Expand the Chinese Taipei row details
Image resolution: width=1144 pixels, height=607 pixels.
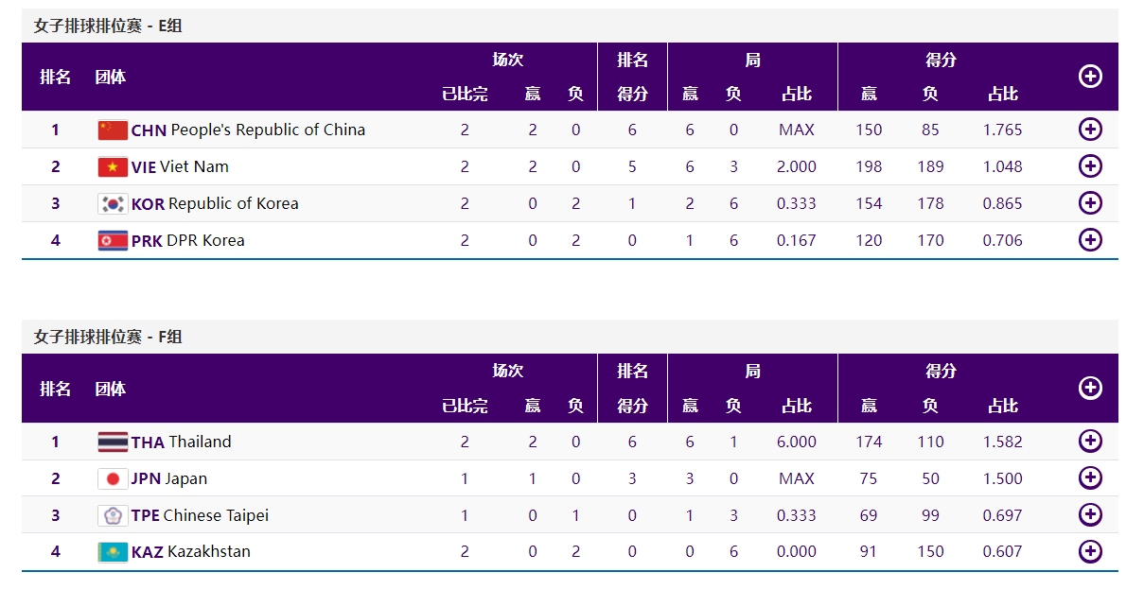tap(1090, 515)
